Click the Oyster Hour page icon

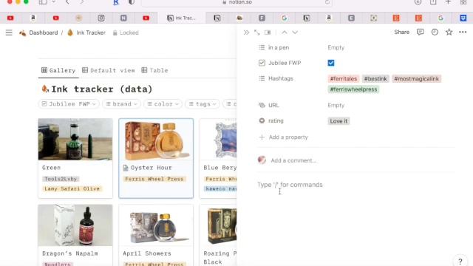(x=126, y=168)
